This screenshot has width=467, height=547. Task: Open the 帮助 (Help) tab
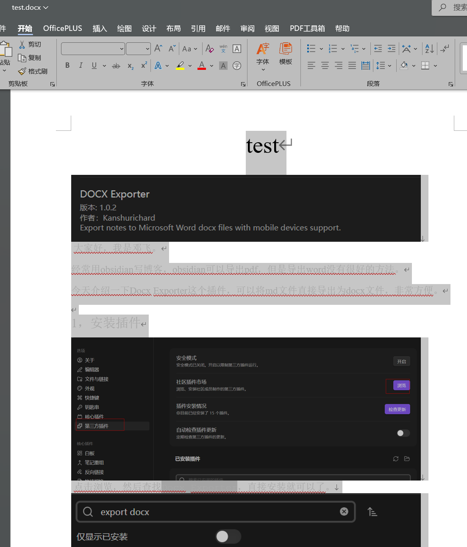pyautogui.click(x=342, y=28)
